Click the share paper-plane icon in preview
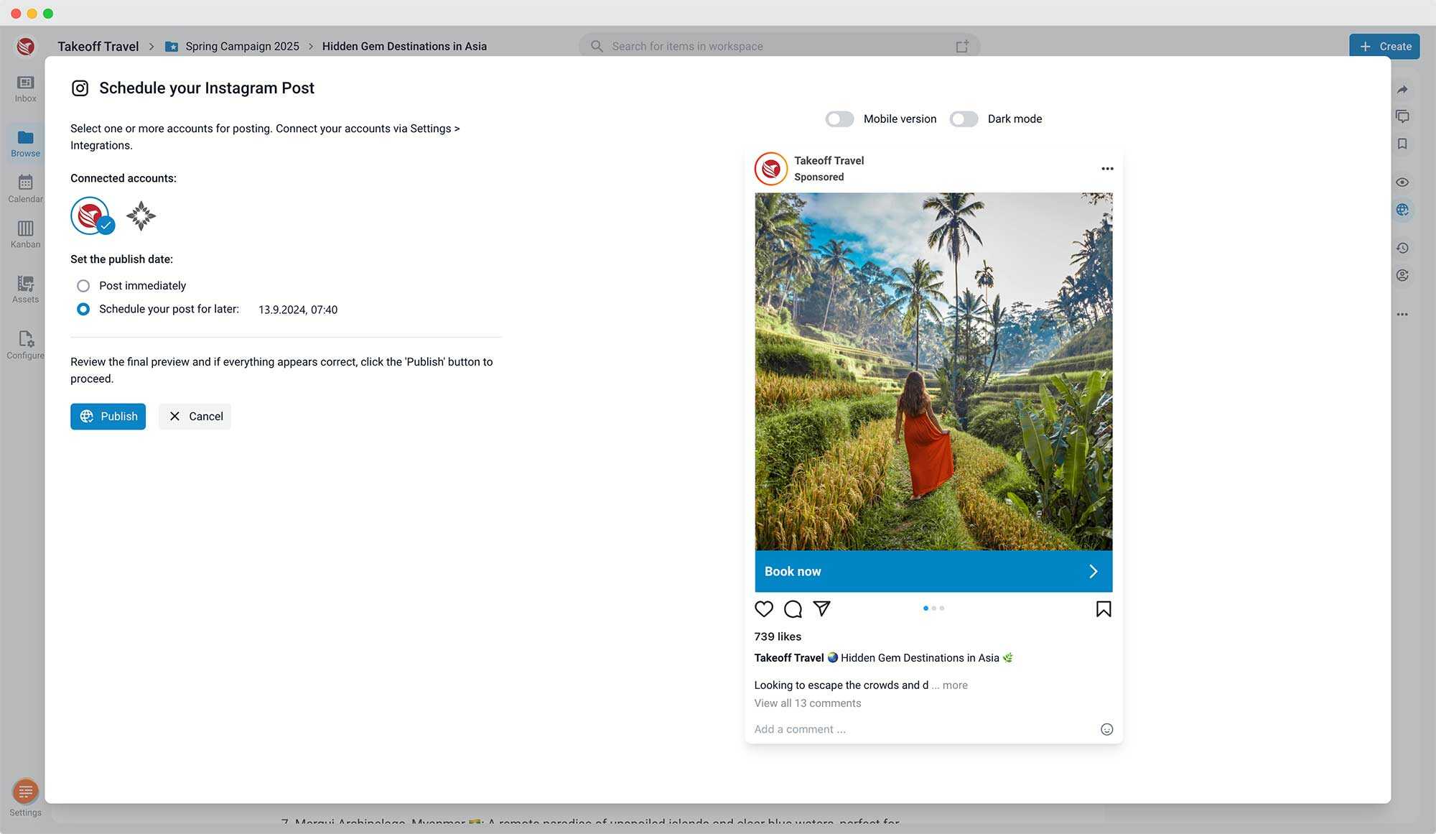The image size is (1436, 834). [x=821, y=609]
